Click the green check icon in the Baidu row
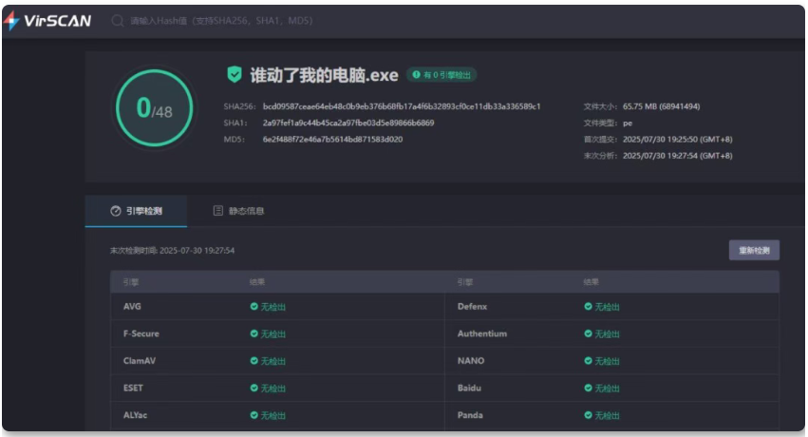 tap(588, 388)
